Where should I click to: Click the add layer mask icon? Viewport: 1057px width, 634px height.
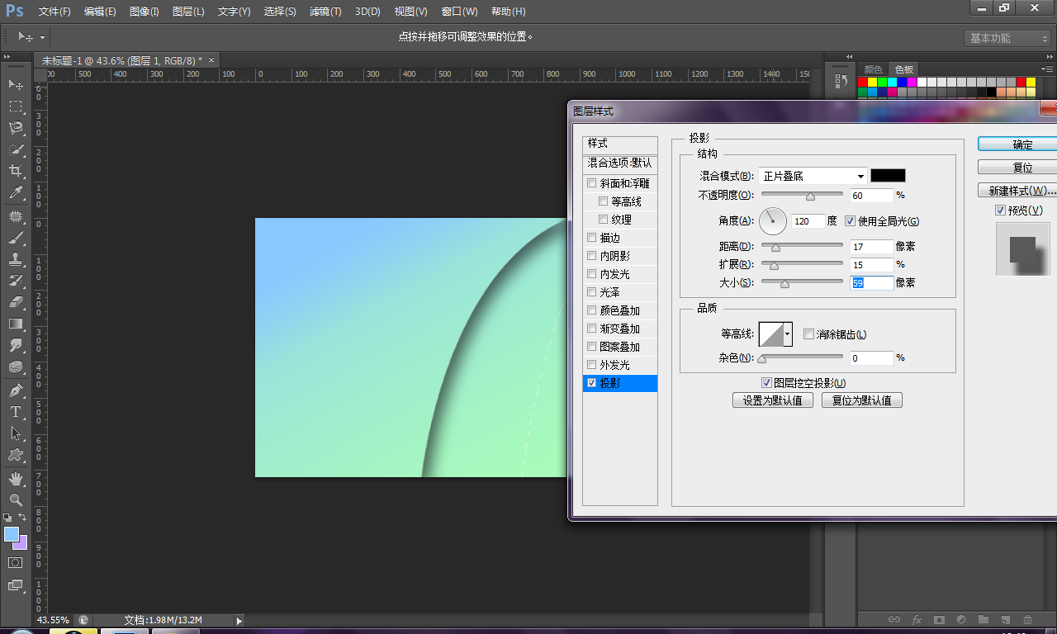pos(939,619)
